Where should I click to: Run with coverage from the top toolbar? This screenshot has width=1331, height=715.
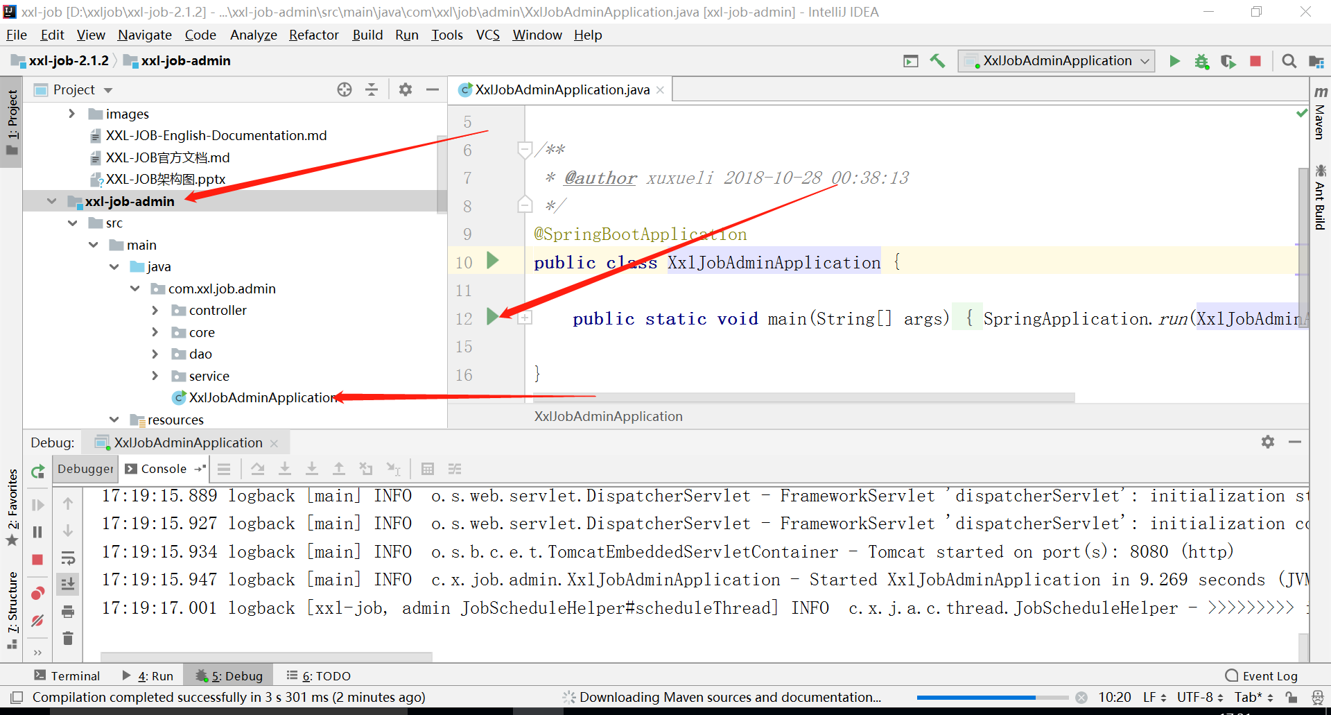1228,61
